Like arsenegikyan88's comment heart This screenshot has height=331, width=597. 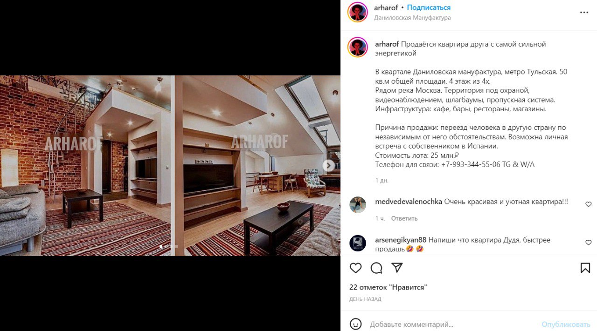tap(588, 243)
